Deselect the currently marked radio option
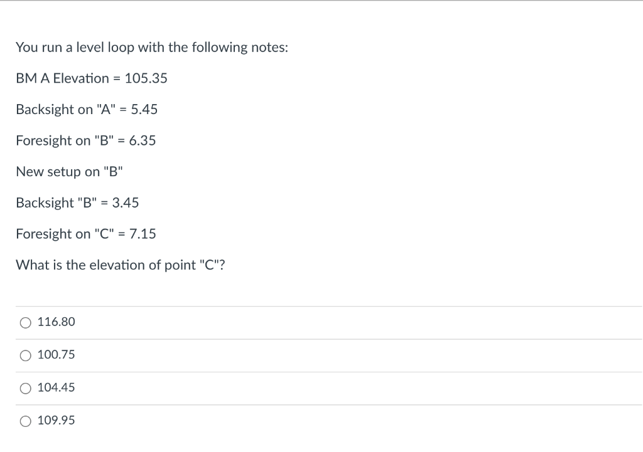643x452 pixels. tap(25, 322)
